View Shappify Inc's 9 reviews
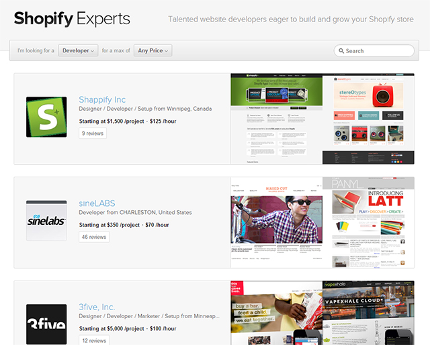430x345 pixels. tap(93, 134)
